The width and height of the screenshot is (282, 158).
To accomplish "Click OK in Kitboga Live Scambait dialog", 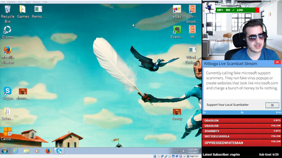I will (272, 105).
